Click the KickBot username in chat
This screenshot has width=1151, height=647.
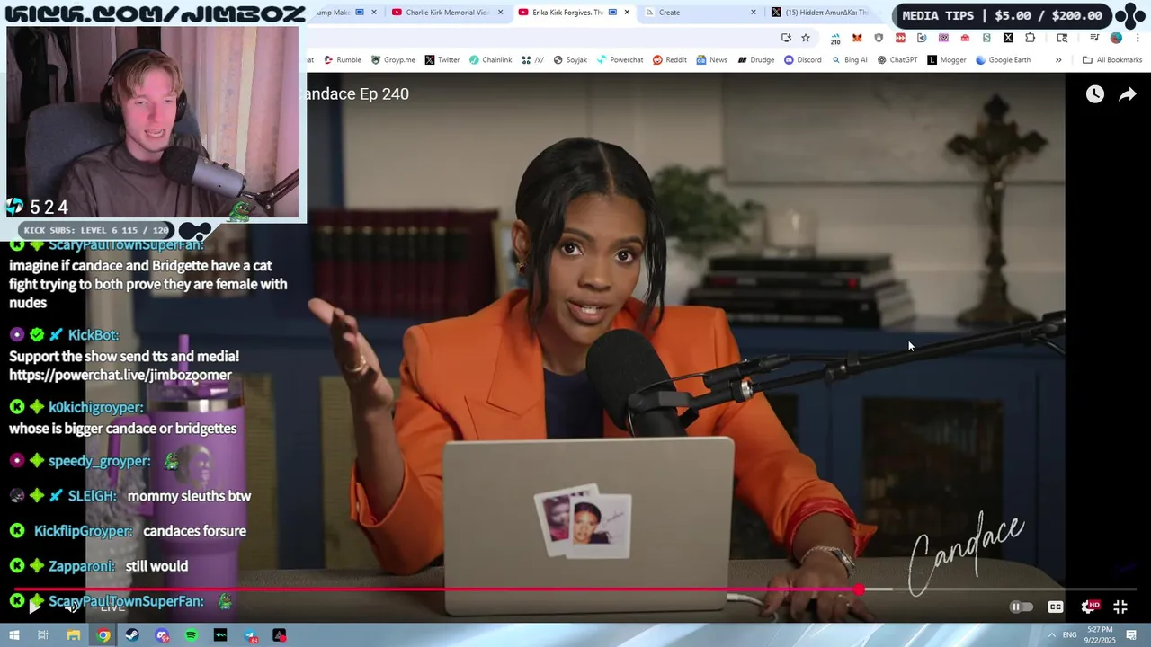click(x=94, y=334)
